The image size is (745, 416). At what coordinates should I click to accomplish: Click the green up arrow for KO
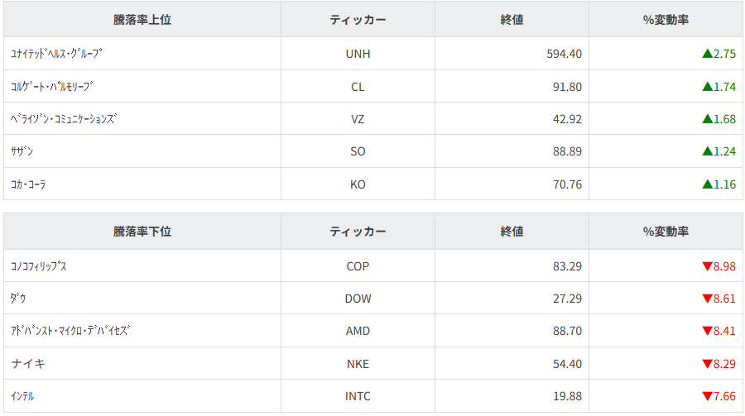pos(707,184)
